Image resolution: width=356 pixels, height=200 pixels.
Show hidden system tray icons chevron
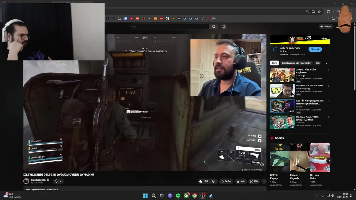[316, 196]
